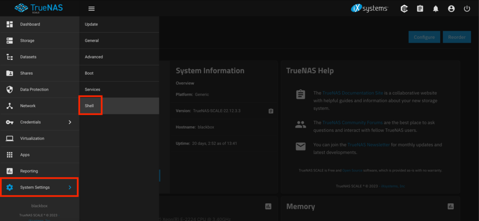Expand the Credentials submenu chevron
479x221 pixels.
[x=70, y=122]
